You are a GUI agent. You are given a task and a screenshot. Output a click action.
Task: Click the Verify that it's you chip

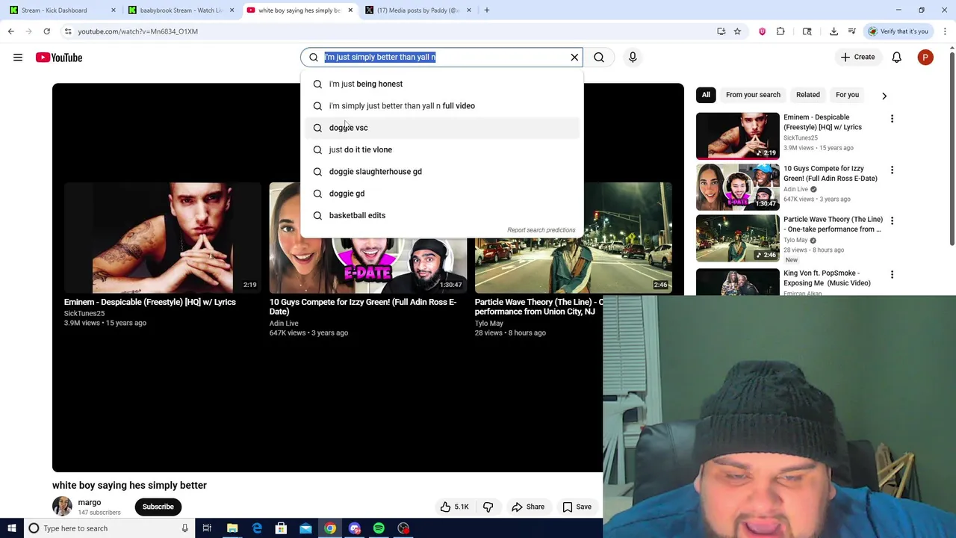[x=898, y=31]
